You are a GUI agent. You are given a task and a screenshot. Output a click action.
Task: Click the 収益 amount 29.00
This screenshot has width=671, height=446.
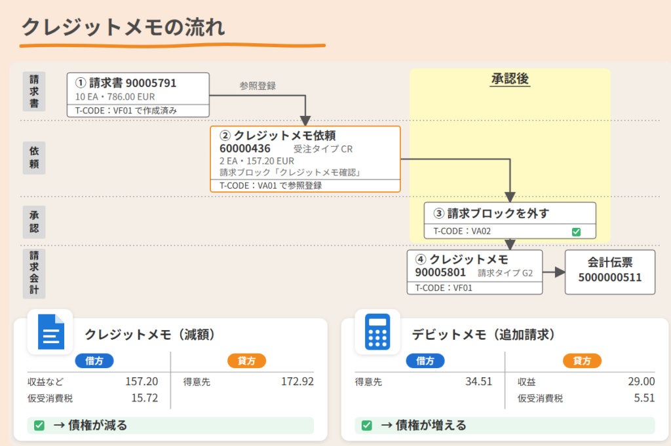[x=642, y=381]
